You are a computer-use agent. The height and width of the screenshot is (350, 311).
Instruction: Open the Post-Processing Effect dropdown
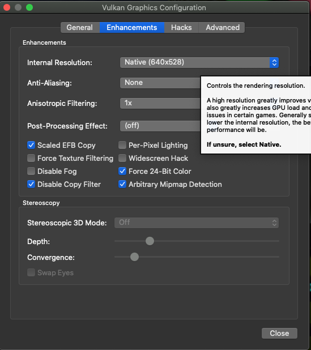160,126
